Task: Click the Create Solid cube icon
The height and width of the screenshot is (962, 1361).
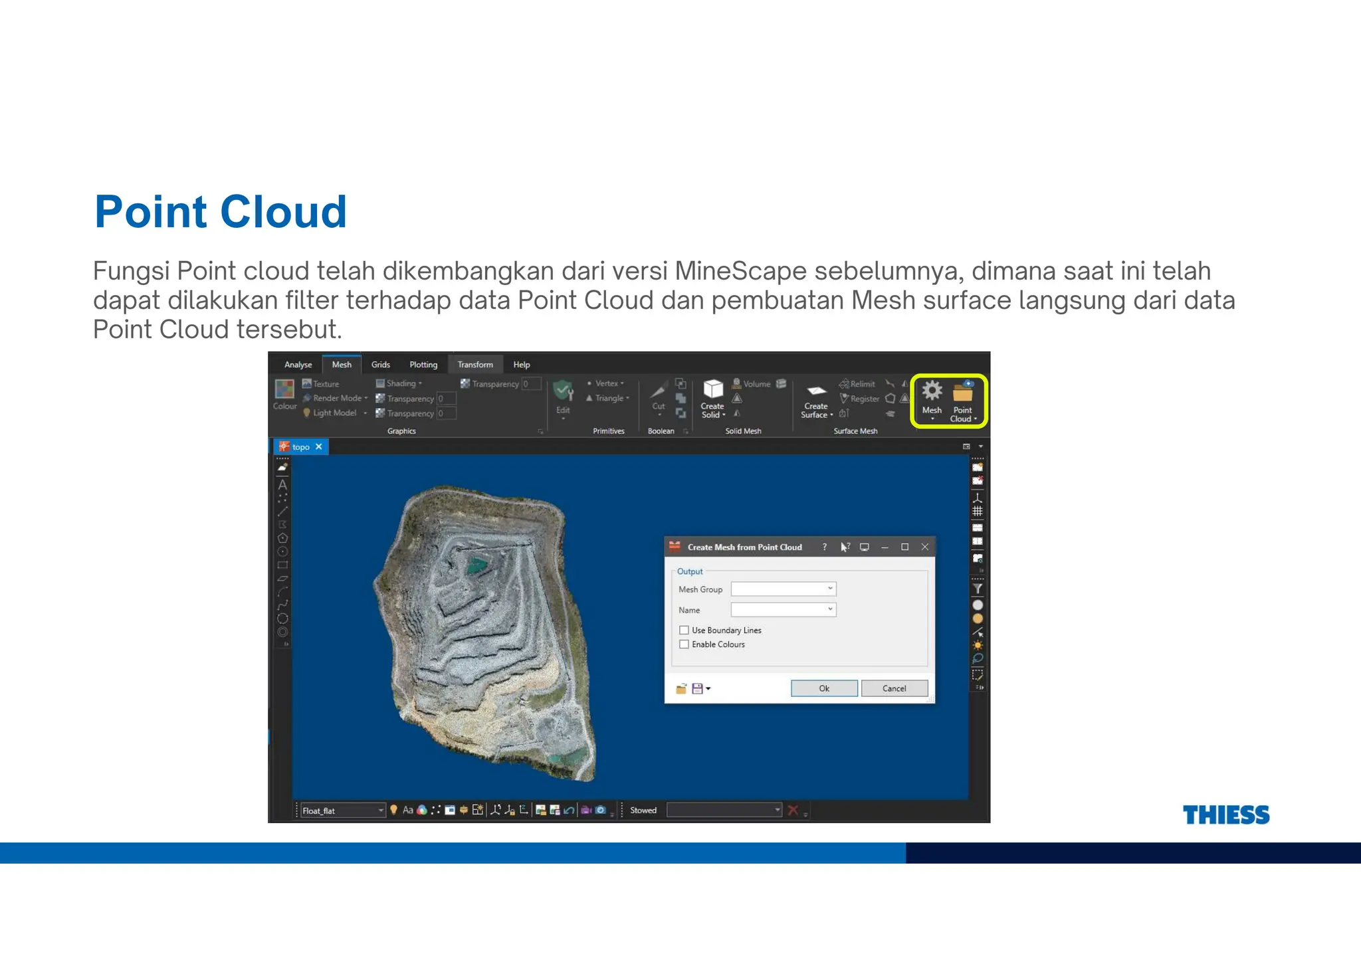Action: coord(712,389)
